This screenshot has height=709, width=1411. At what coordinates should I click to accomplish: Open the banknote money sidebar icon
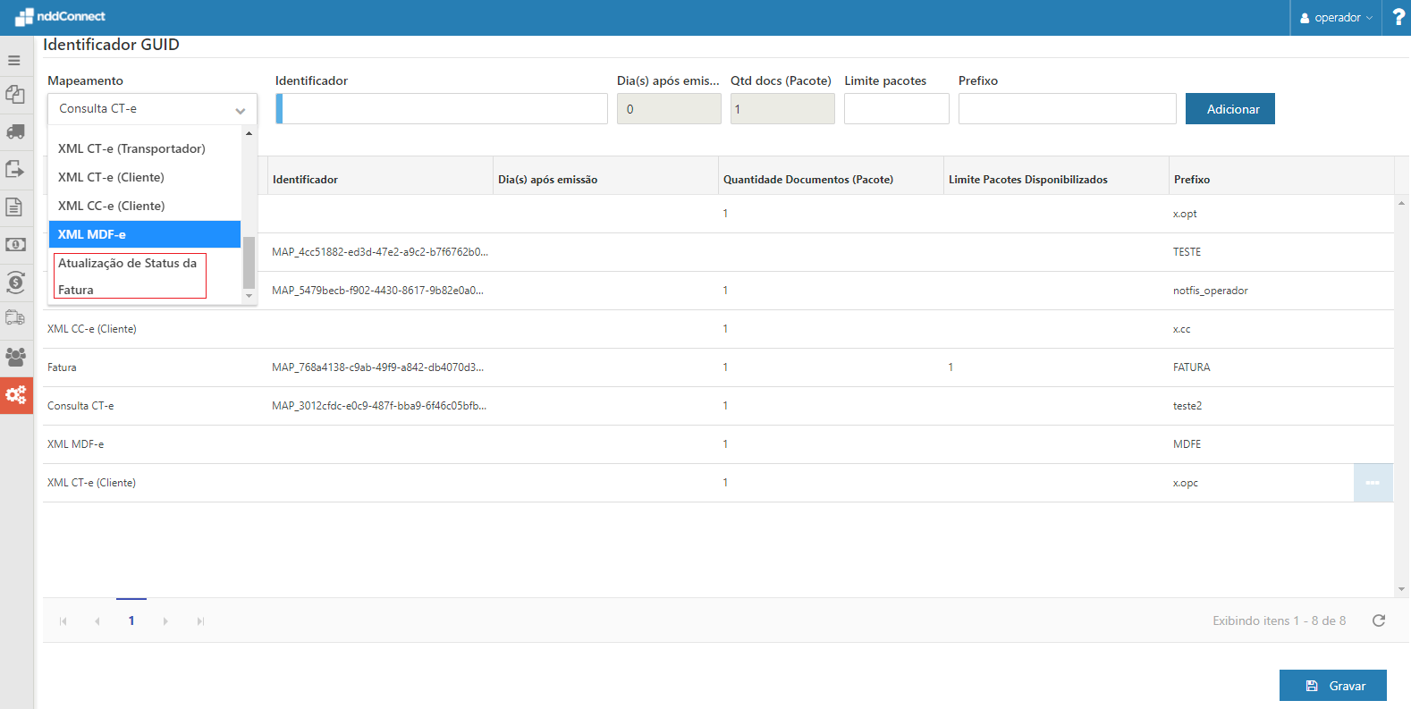tap(15, 245)
